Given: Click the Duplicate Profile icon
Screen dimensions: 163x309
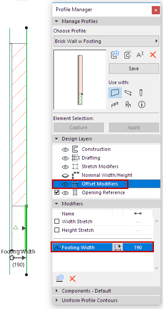Looking at the screenshot, I should [128, 55].
